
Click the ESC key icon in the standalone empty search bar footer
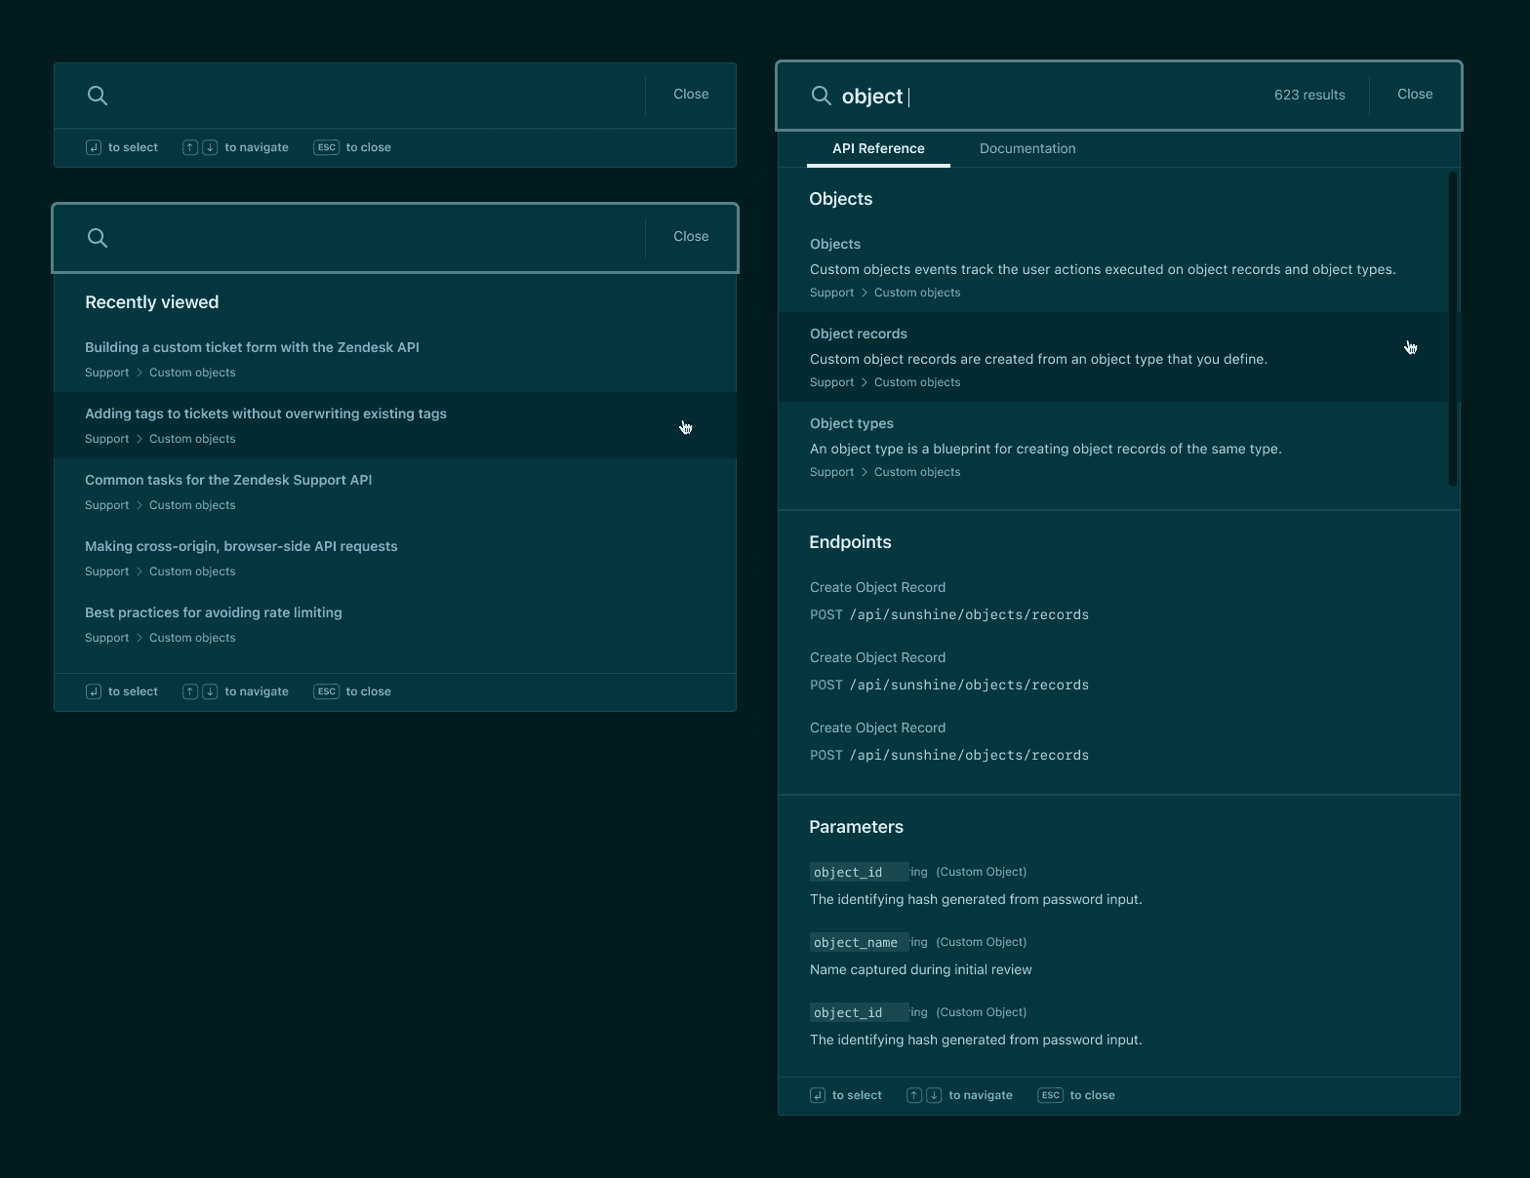tap(327, 147)
